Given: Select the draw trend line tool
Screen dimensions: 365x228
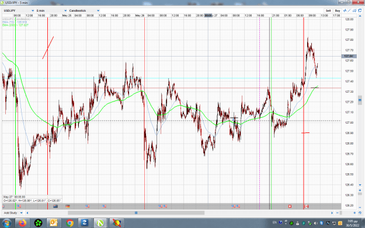Looking at the screenshot, I should click(x=349, y=10).
